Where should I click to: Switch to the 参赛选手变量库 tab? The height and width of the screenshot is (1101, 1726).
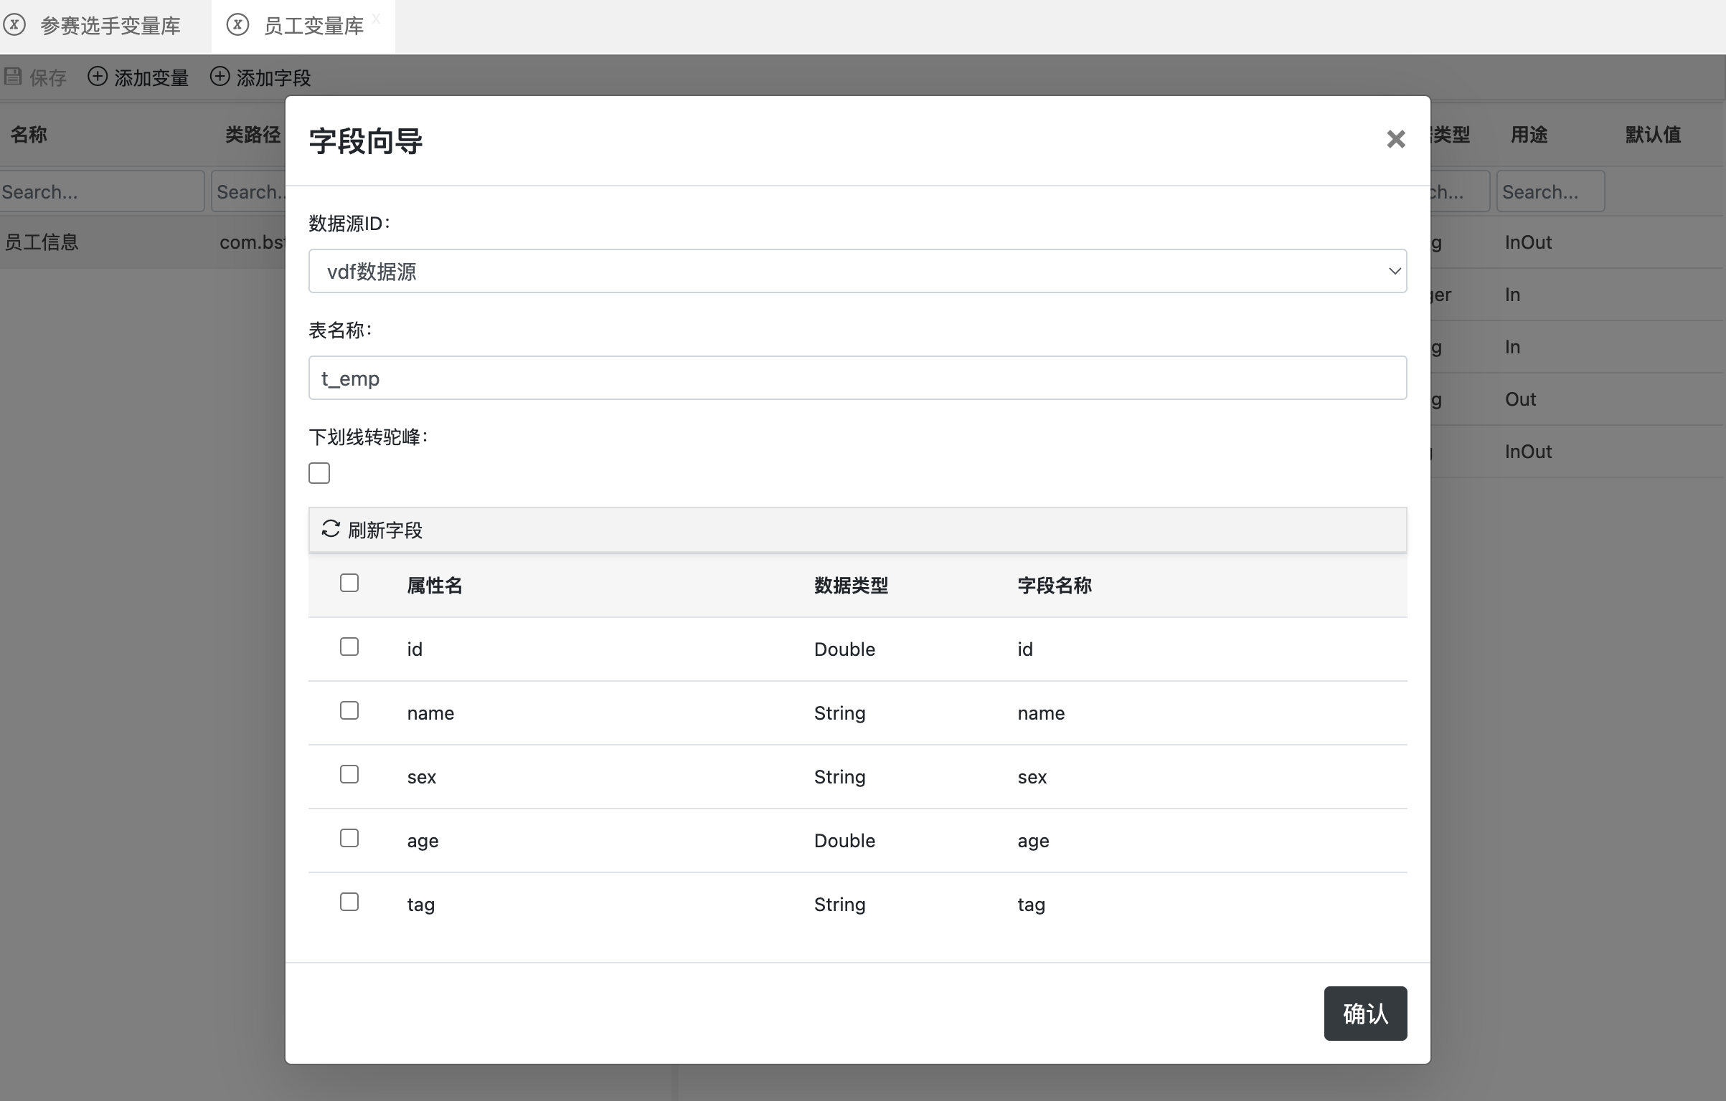[110, 27]
